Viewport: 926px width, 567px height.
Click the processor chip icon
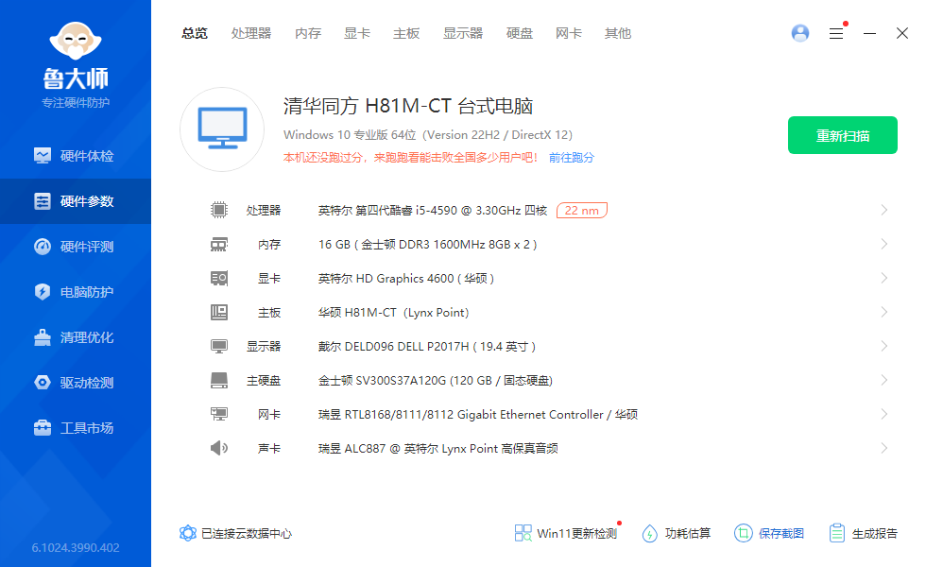(219, 210)
